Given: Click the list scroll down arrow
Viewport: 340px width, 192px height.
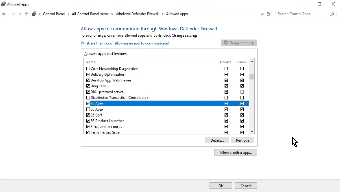Looking at the screenshot, I should [252, 132].
